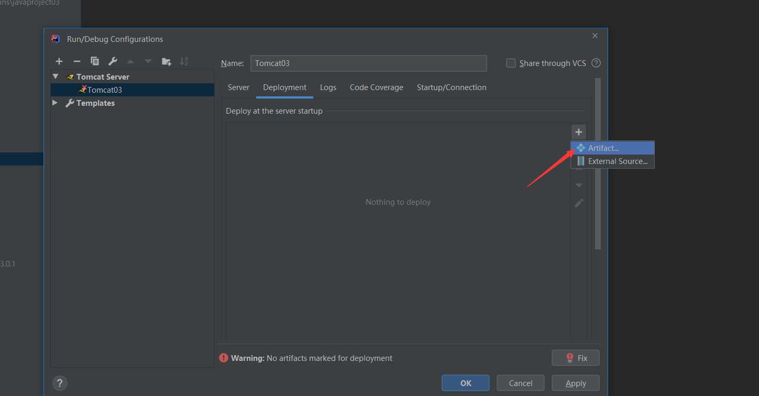
Task: Click the round help button at bottom left
Action: 59,383
